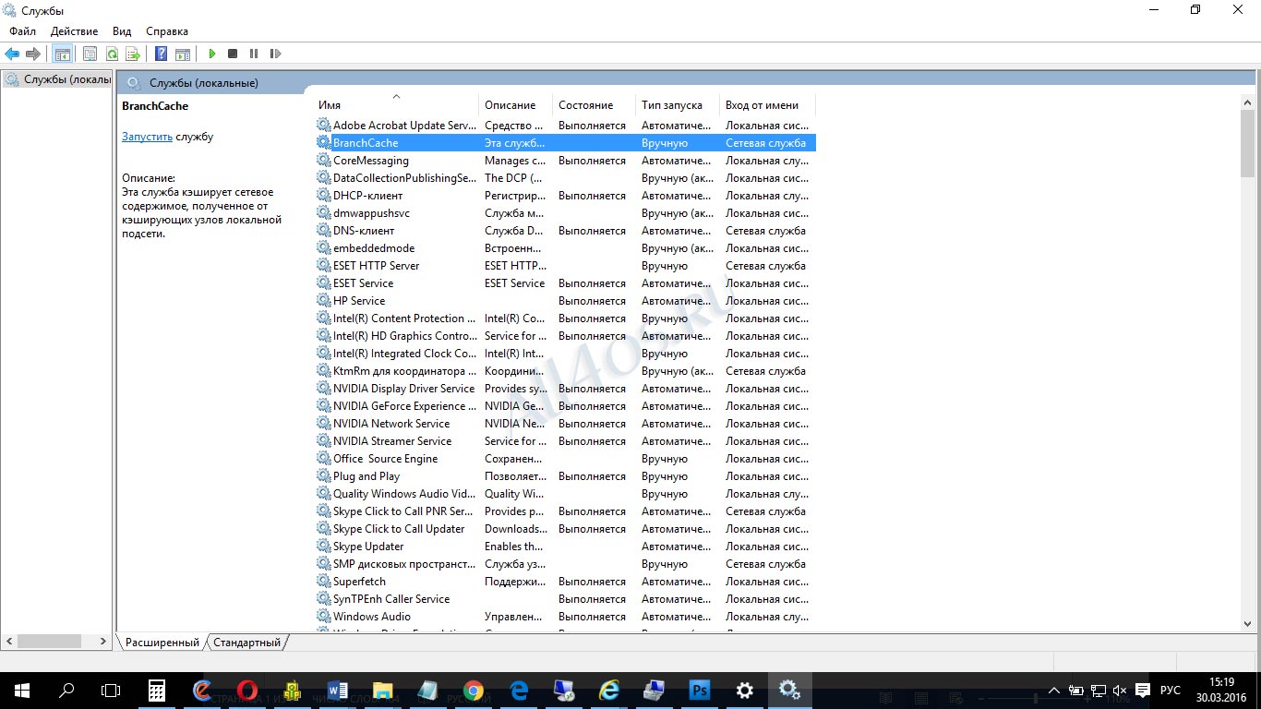Refresh the services list using toolbar icon
The width and height of the screenshot is (1261, 709).
(112, 54)
